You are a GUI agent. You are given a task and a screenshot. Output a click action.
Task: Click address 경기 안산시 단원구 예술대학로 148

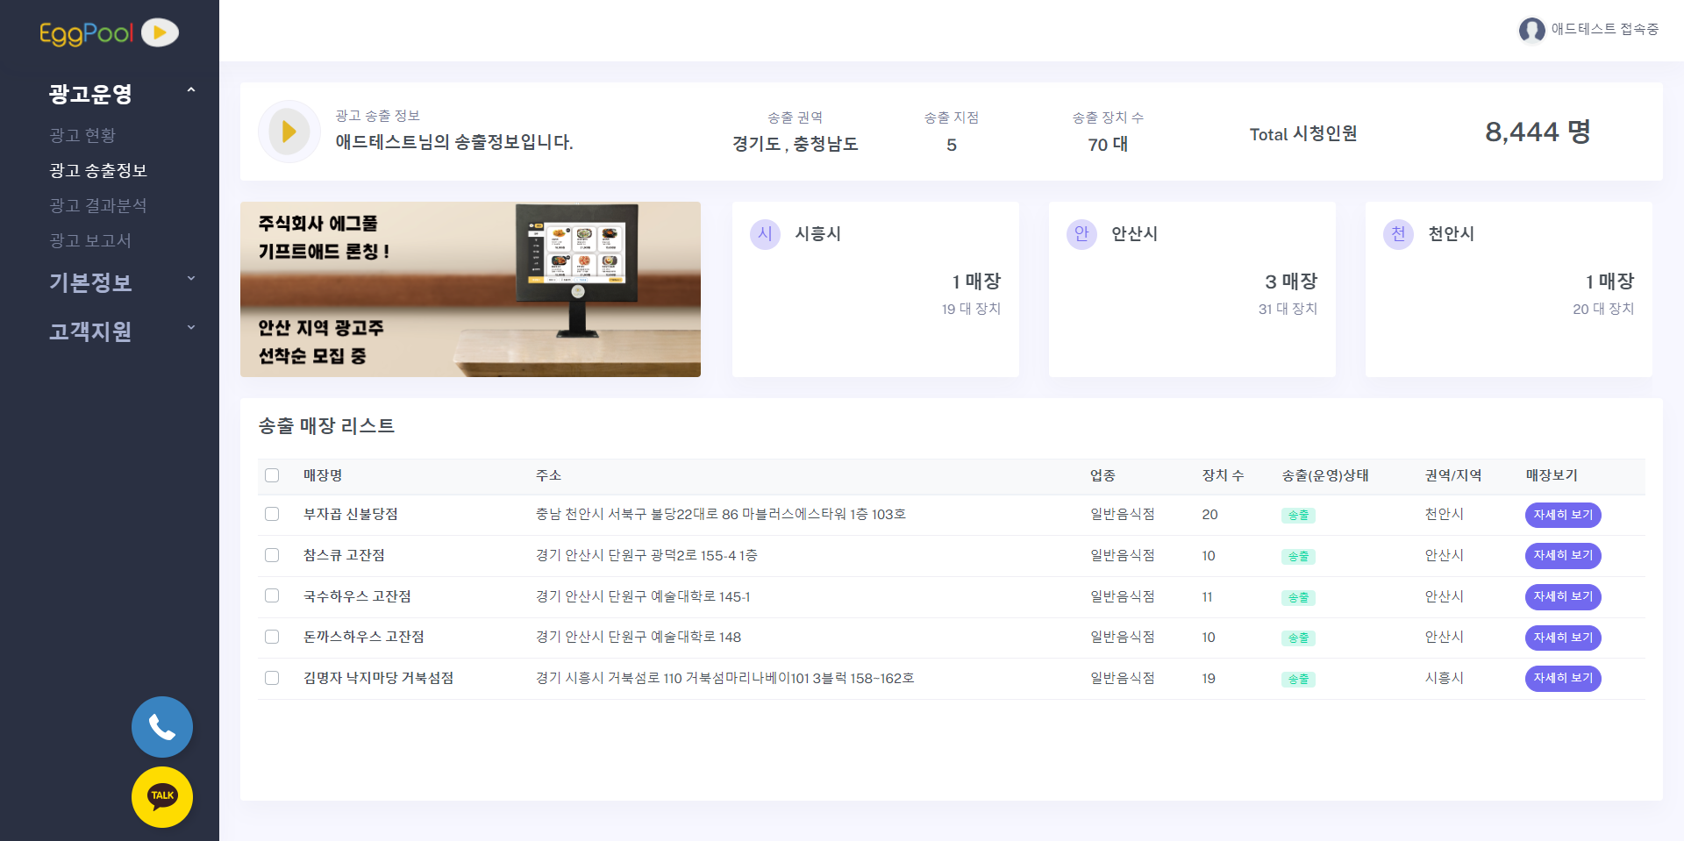tap(639, 637)
